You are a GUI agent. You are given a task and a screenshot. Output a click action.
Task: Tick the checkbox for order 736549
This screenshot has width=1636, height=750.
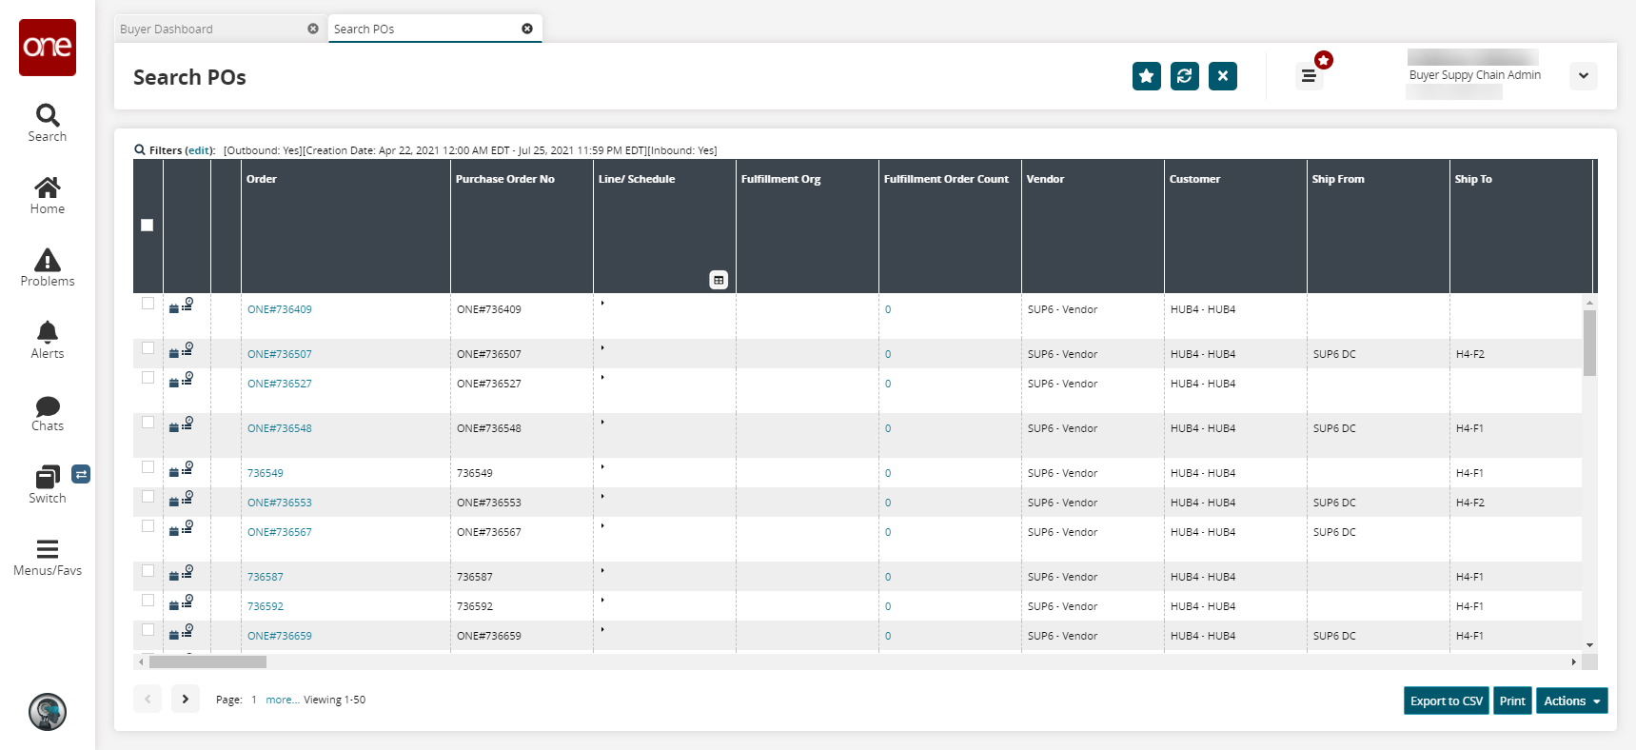[148, 467]
